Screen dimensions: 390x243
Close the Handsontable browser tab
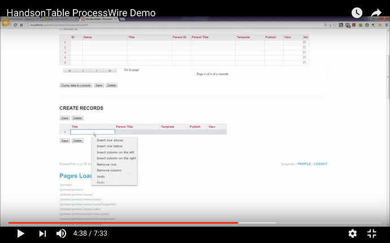(116, 19)
